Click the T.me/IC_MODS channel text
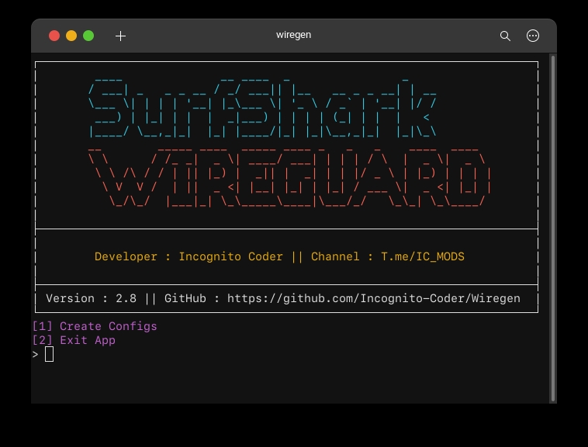This screenshot has height=447, width=588. (423, 256)
